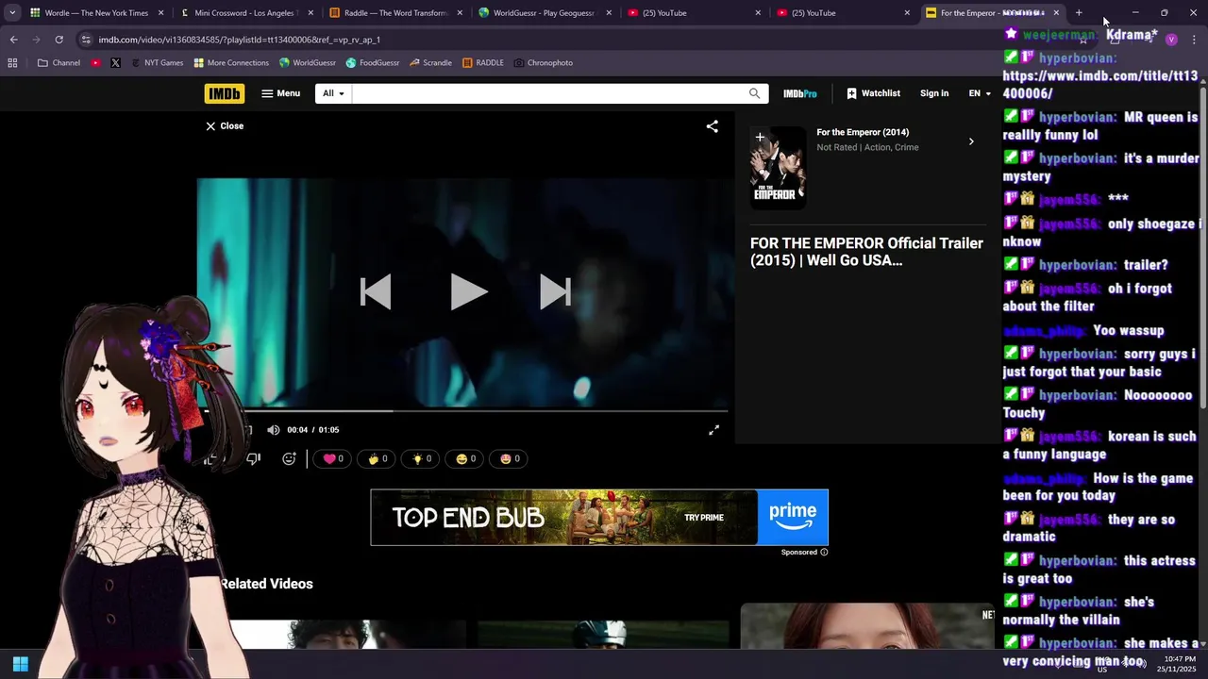This screenshot has height=679, width=1208.
Task: Skip to the previous video in player
Action: (376, 292)
